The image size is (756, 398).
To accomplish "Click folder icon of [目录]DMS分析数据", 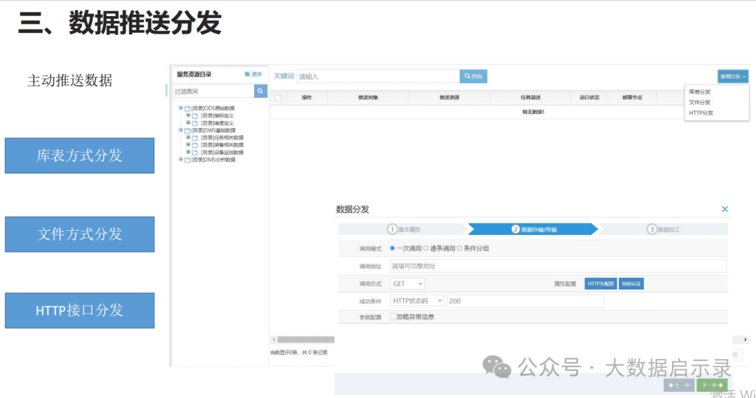I will (x=187, y=160).
